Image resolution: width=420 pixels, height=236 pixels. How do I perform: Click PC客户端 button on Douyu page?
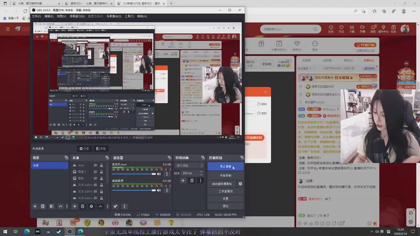[x=365, y=45]
